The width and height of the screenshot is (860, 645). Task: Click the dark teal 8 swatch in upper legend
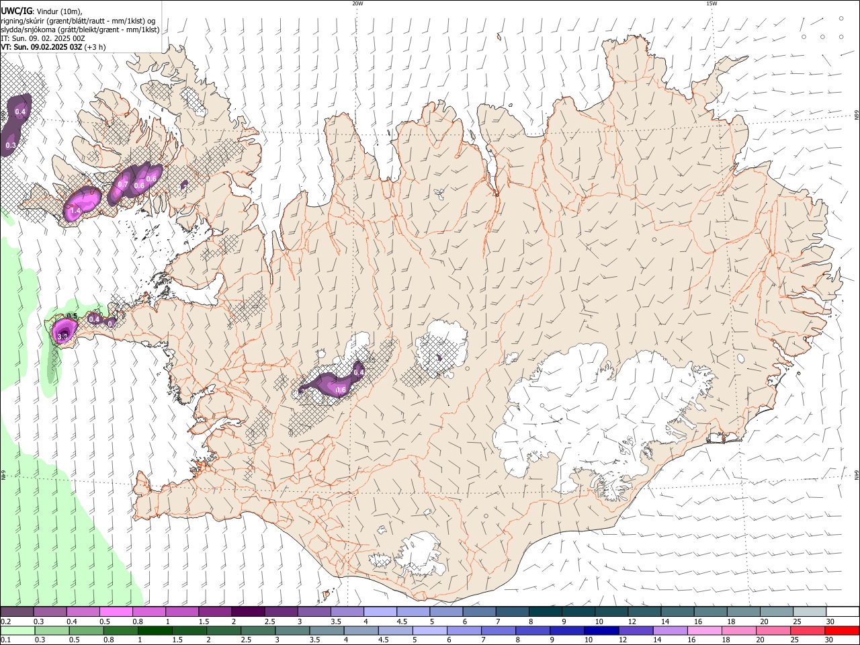click(x=546, y=612)
